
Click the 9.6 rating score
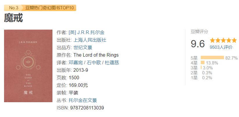(198, 44)
